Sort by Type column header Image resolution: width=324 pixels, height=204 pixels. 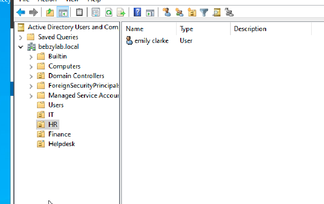pos(204,29)
